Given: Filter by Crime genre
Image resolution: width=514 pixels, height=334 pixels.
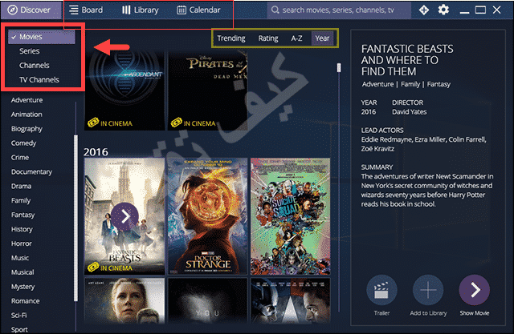Looking at the screenshot, I should point(20,158).
